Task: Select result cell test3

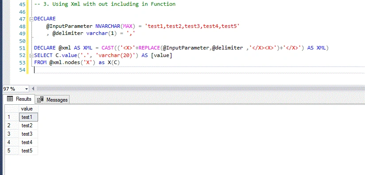Action: coord(28,134)
